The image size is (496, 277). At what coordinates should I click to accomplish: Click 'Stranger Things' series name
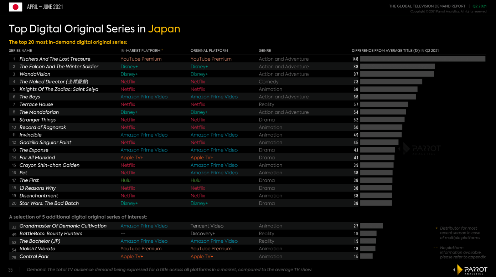pos(37,120)
